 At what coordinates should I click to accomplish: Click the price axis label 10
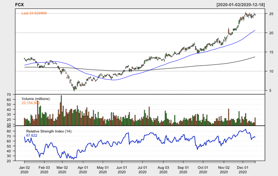coord(271,71)
